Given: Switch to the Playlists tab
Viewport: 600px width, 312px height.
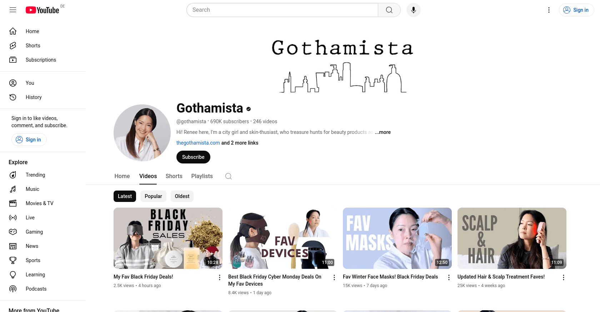Looking at the screenshot, I should pyautogui.click(x=202, y=176).
